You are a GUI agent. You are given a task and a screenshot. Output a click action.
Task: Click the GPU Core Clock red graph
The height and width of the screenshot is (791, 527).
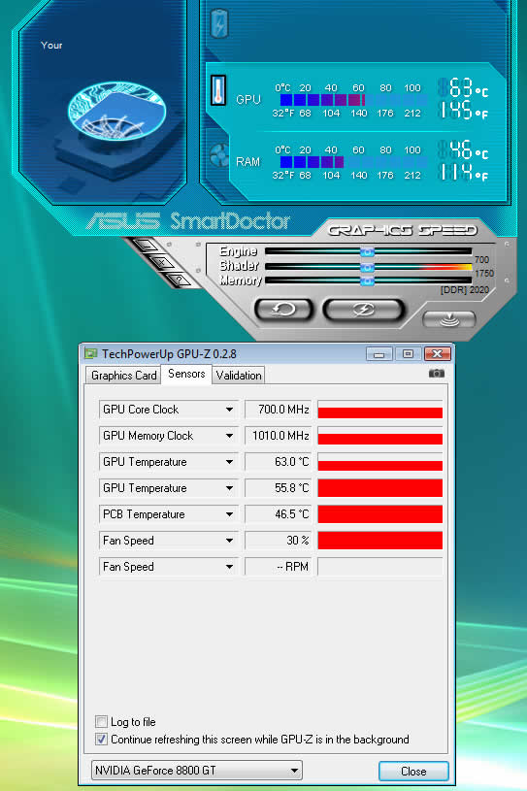coord(380,410)
